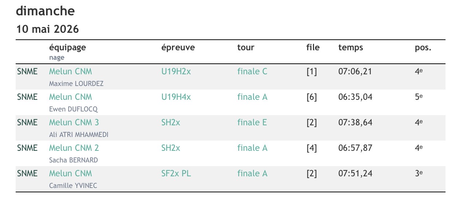459x208 pixels.
Task: Click the SNME code in first row
Action: (x=27, y=71)
